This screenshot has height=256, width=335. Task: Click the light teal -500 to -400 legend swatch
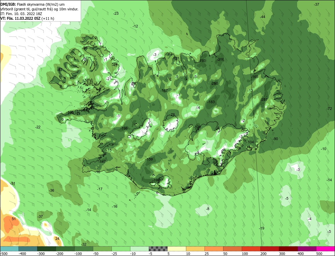click(x=9, y=249)
